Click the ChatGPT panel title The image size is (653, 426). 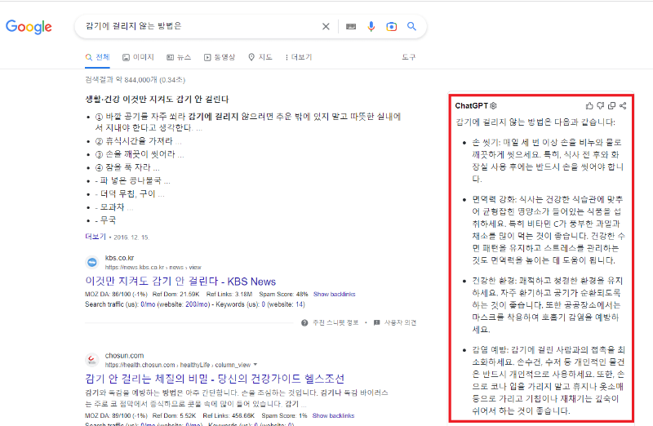(x=471, y=106)
